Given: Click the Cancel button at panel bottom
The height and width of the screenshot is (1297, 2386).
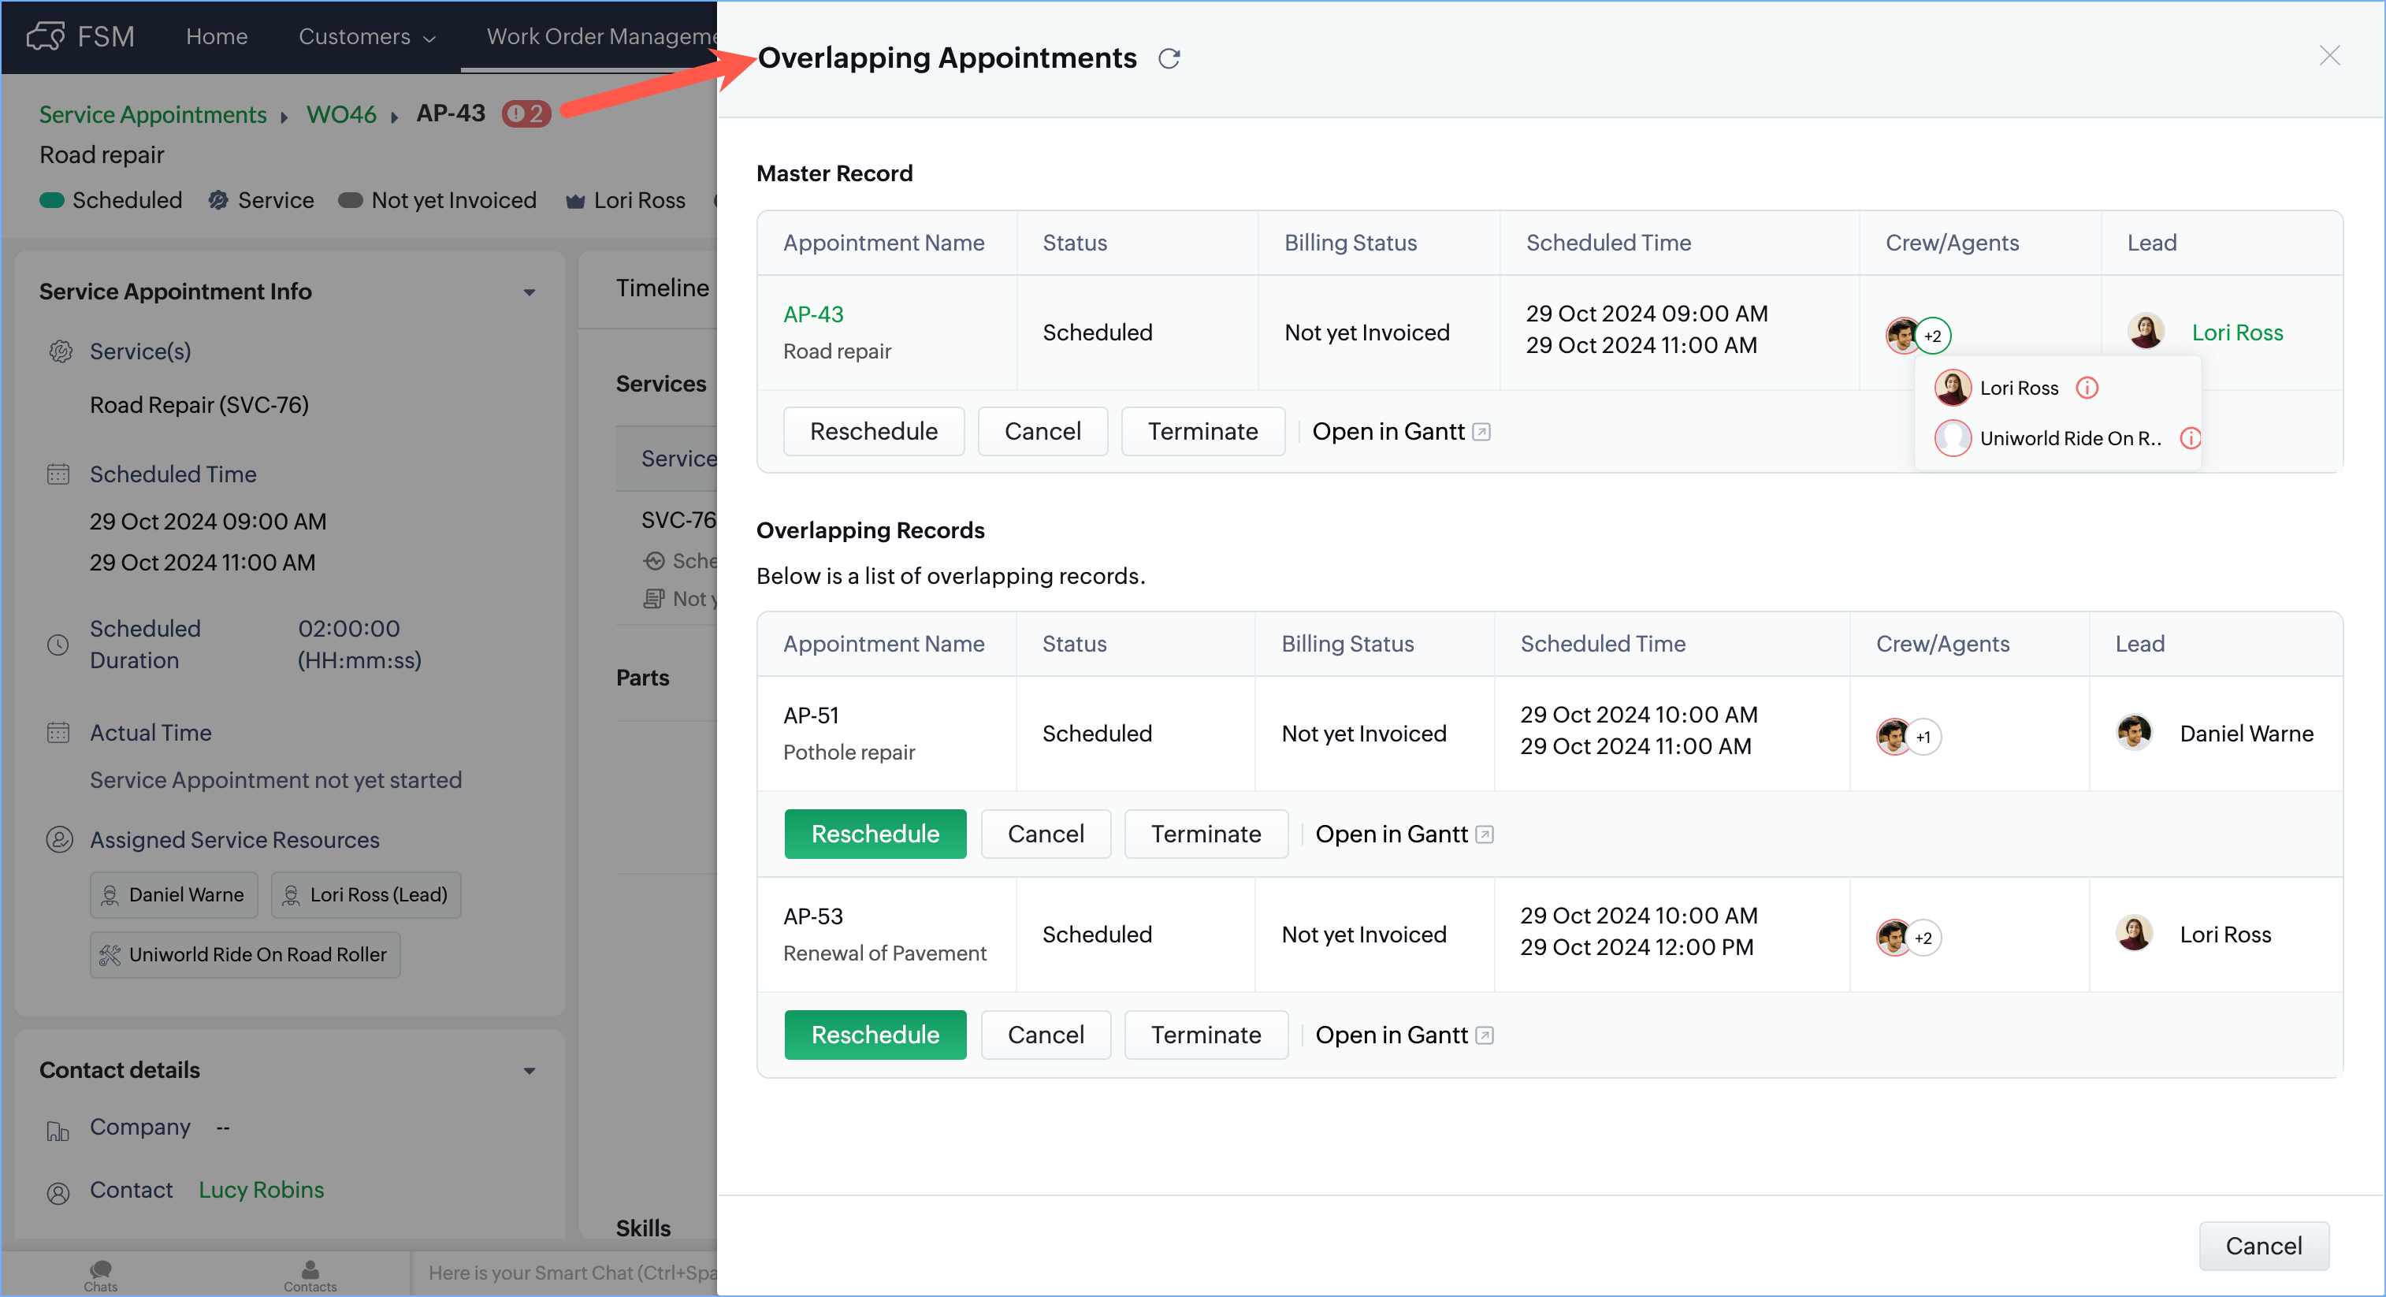Looking at the screenshot, I should pos(2263,1246).
